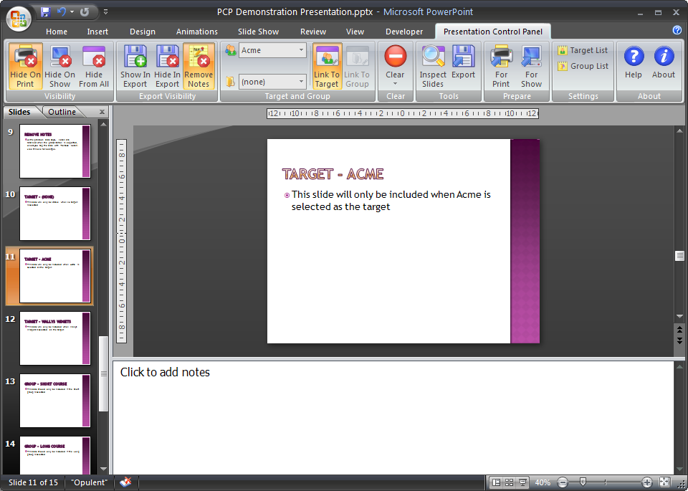Save the presentation from Quick Access toolbar

tap(46, 12)
